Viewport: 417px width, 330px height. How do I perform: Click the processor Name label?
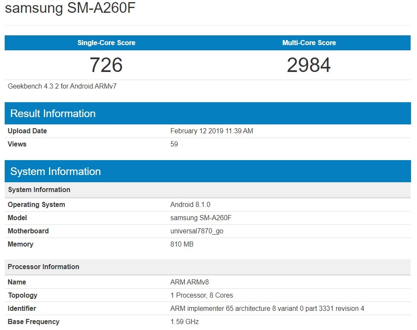point(17,282)
